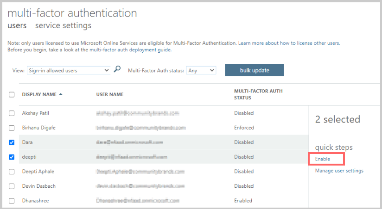Uncheck the deepti checkbox
The width and height of the screenshot is (382, 209).
12,157
